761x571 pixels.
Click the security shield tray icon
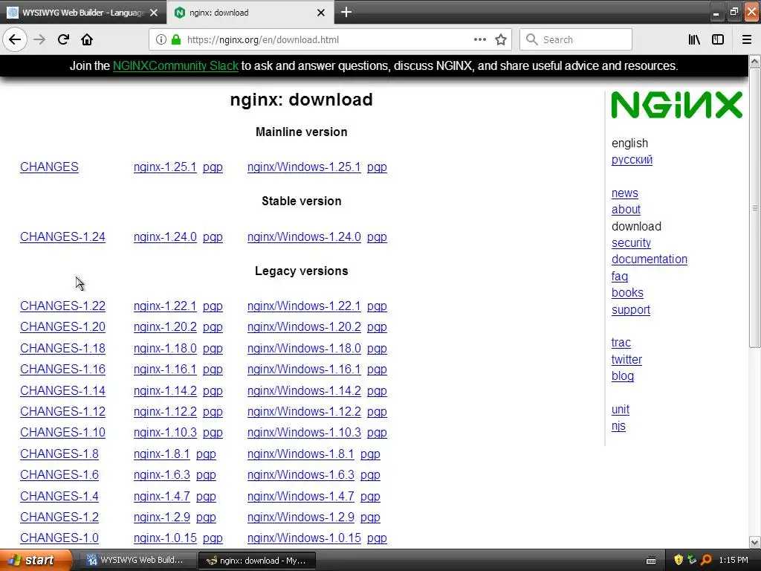[x=679, y=561]
